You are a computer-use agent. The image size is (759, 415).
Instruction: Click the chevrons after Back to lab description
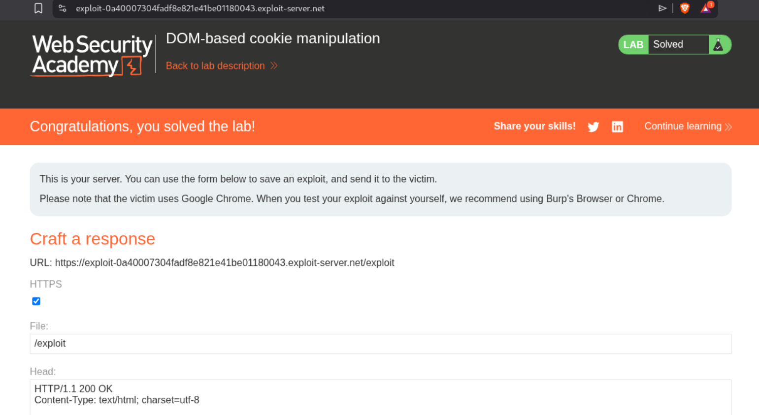pos(274,66)
